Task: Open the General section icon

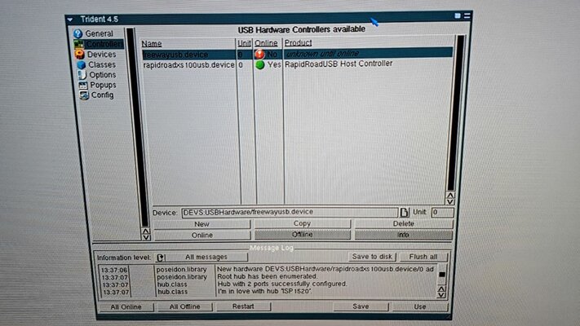Action: click(x=78, y=33)
